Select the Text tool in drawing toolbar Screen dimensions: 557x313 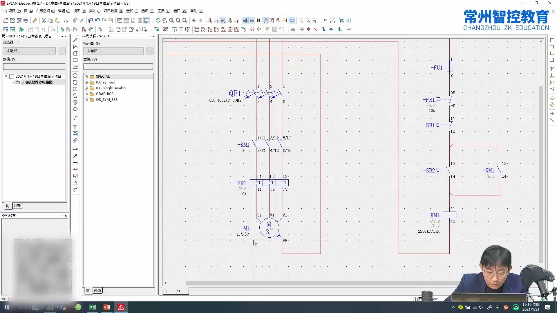click(75, 127)
